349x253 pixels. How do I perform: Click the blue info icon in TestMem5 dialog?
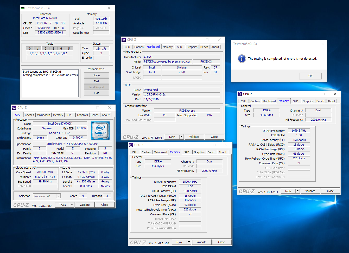coord(242,59)
